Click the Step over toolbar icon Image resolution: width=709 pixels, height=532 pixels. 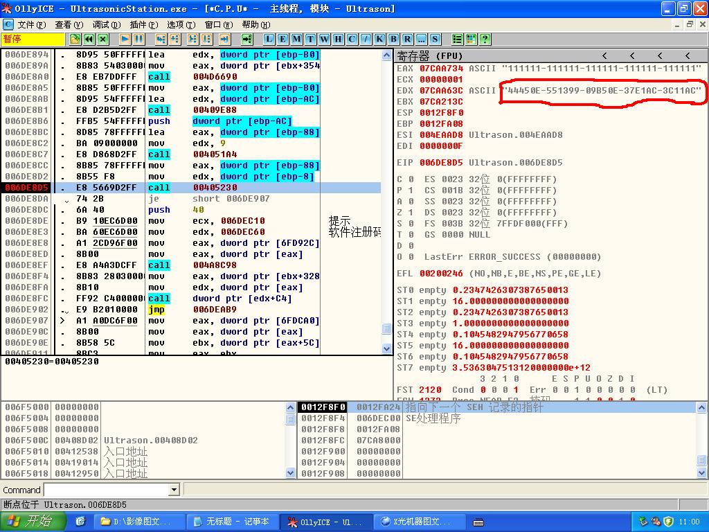pyautogui.click(x=175, y=39)
